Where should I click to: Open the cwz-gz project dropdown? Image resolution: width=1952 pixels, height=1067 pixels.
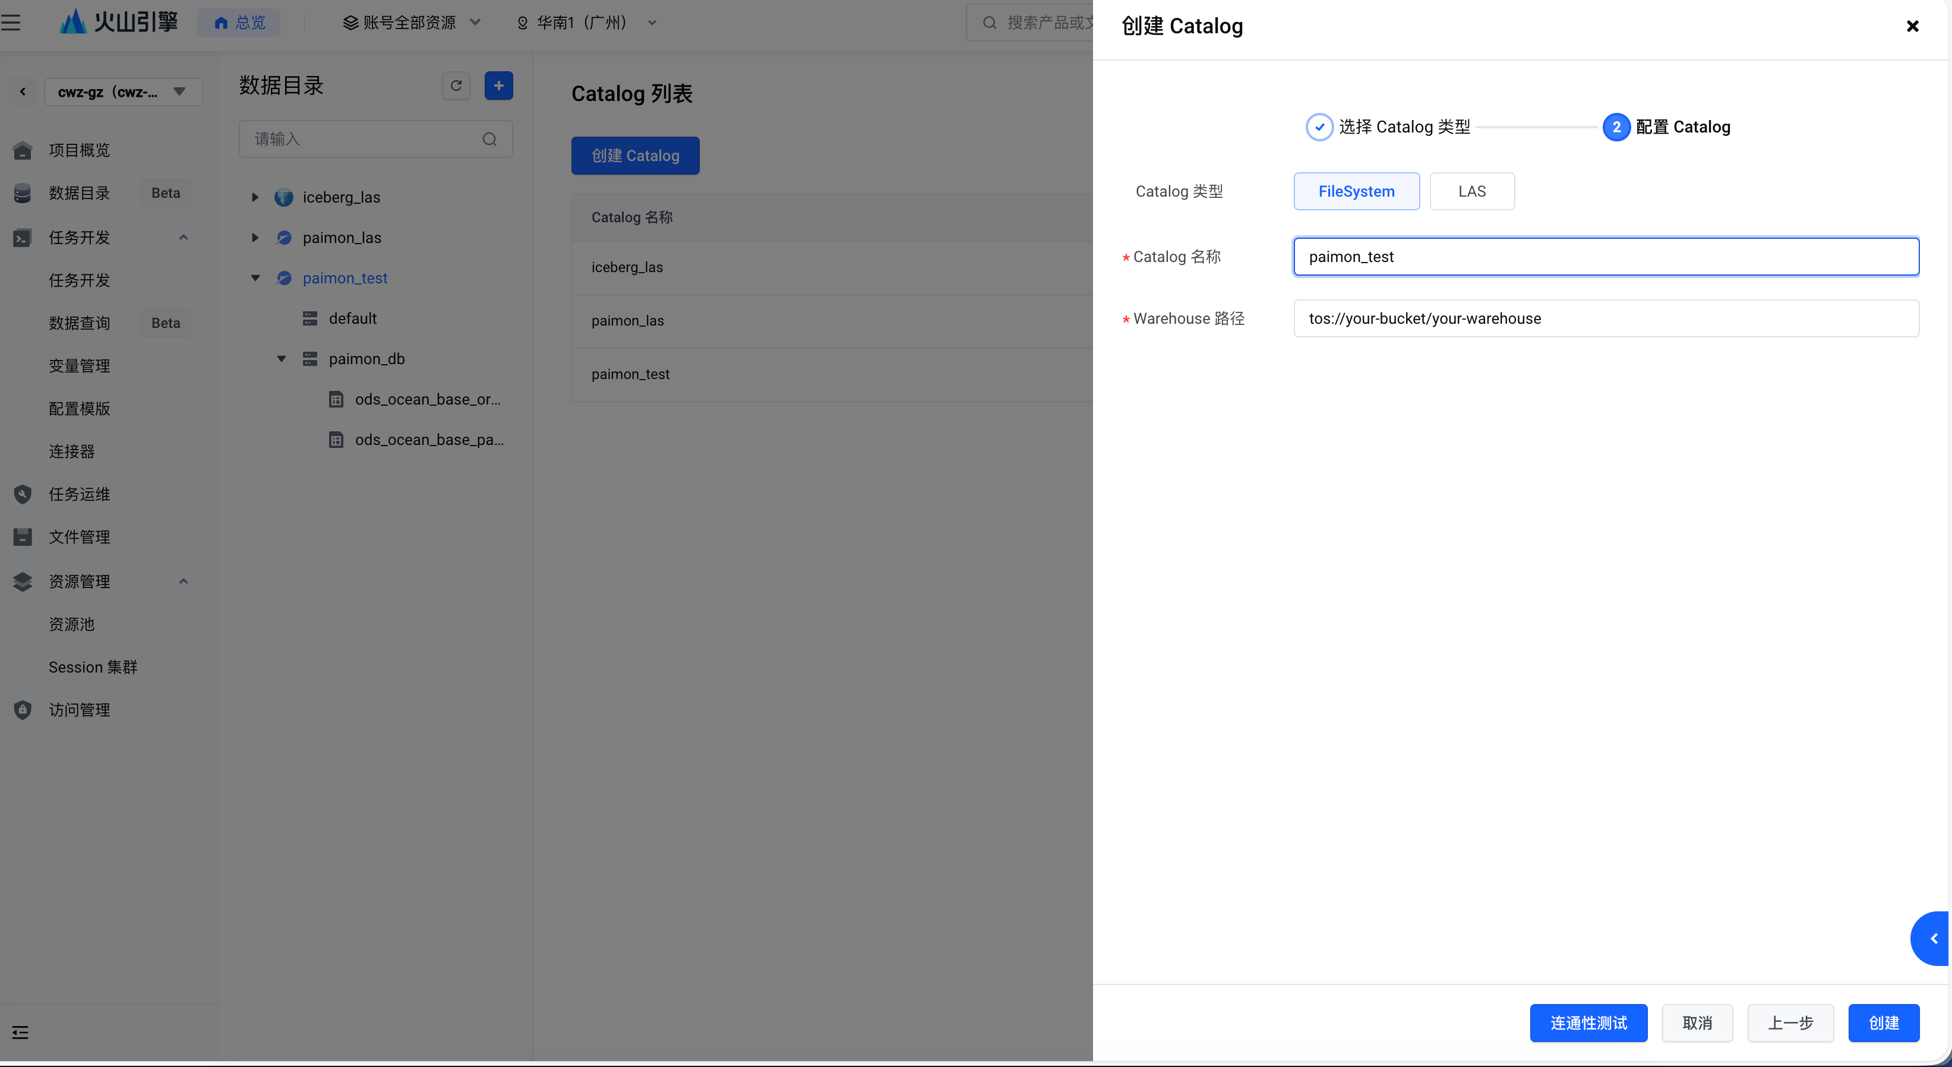pyautogui.click(x=123, y=91)
